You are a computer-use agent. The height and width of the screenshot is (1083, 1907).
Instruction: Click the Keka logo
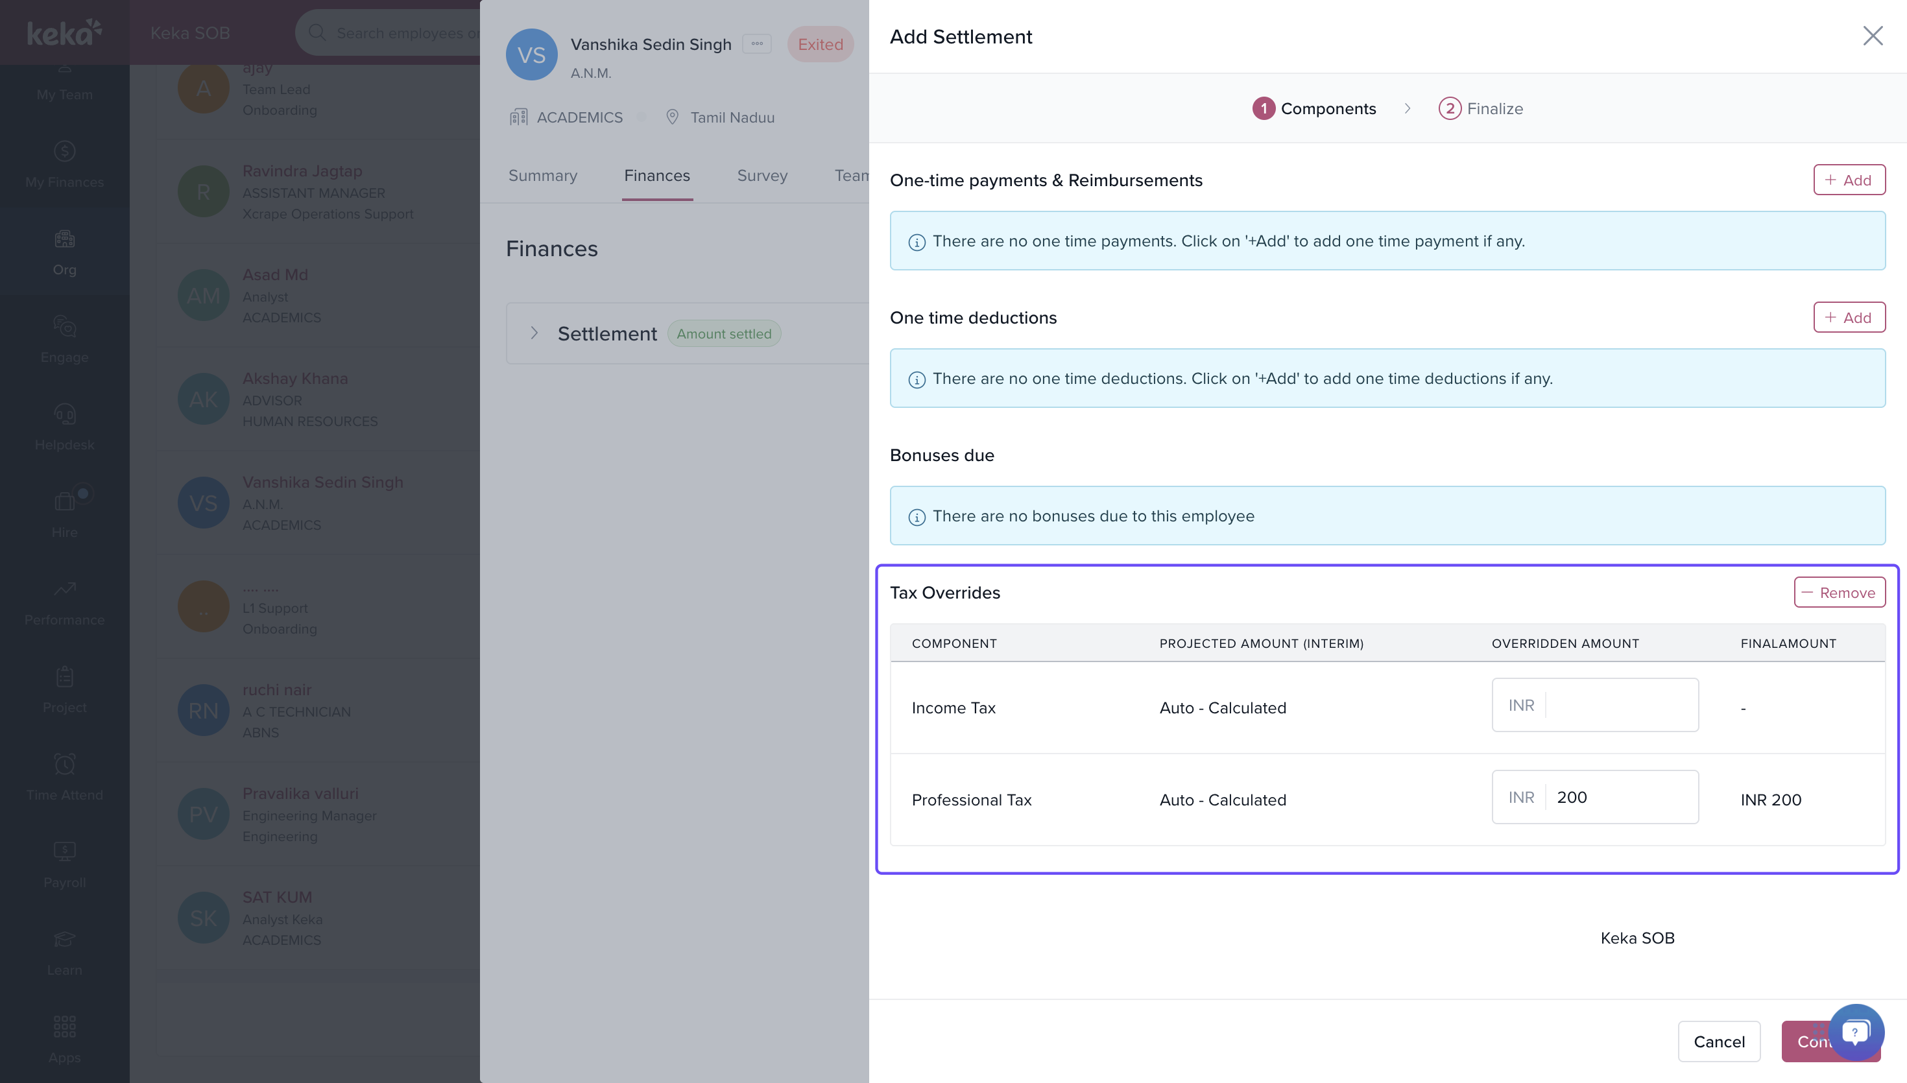[65, 32]
